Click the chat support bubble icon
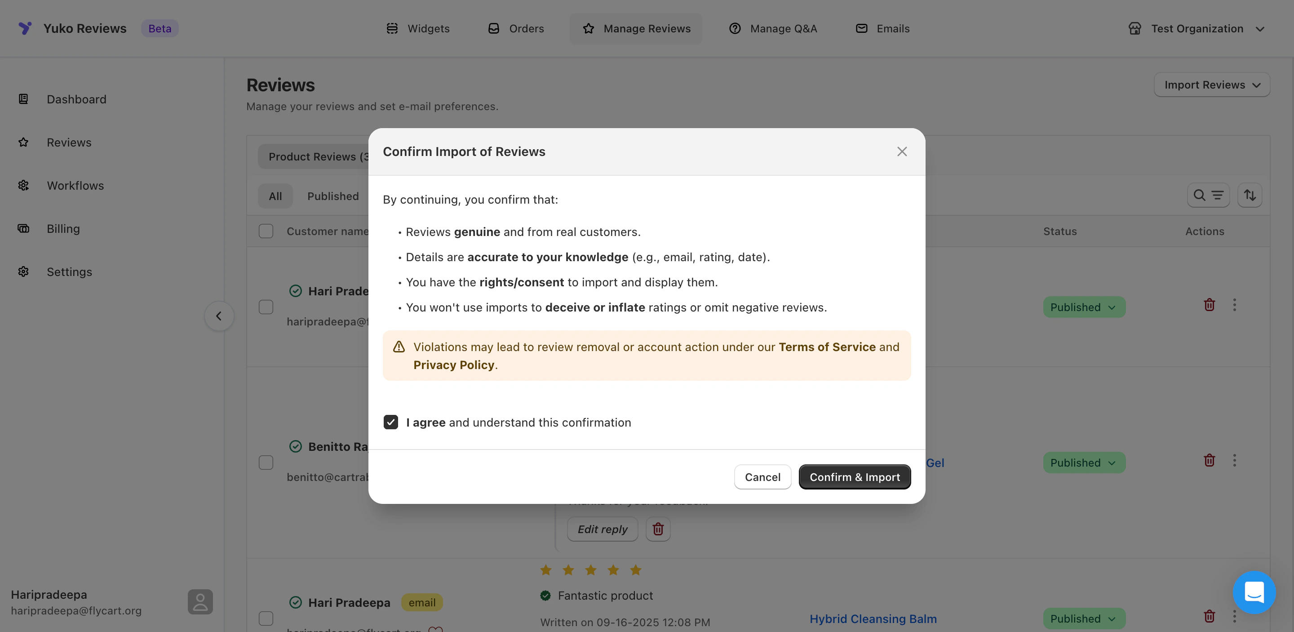1294x632 pixels. [1254, 592]
